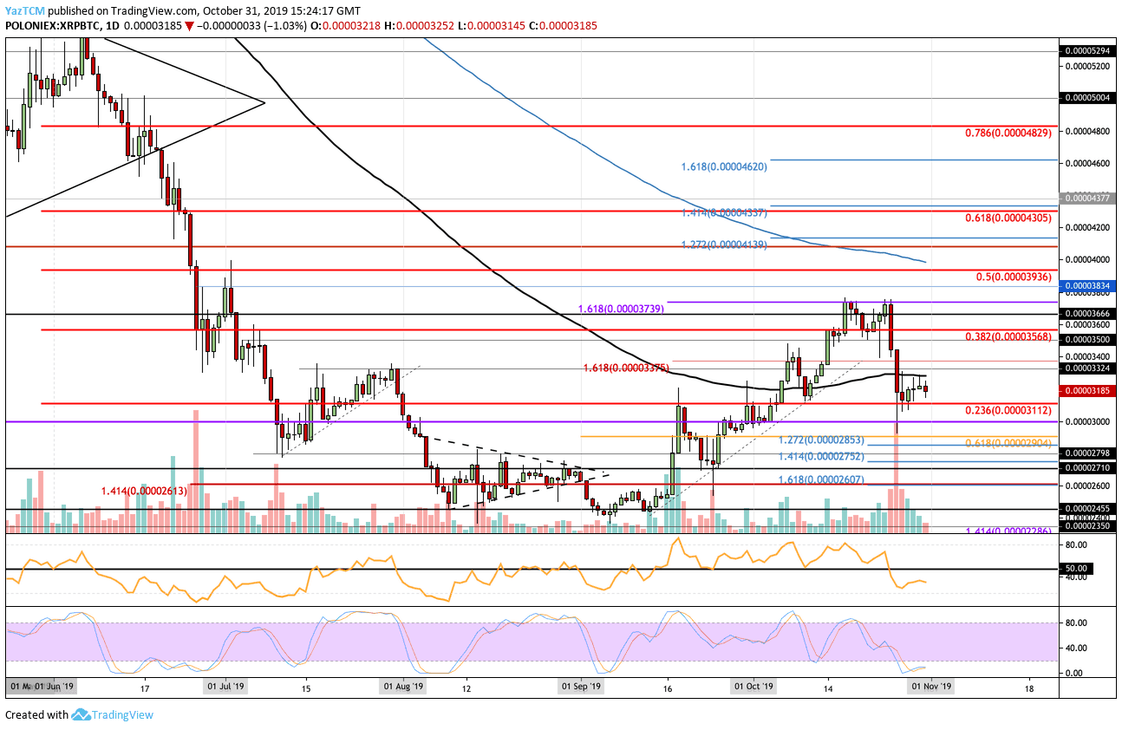The height and width of the screenshot is (730, 1122).
Task: Select the 1.272(0.00004139) extension label
Action: 723,245
